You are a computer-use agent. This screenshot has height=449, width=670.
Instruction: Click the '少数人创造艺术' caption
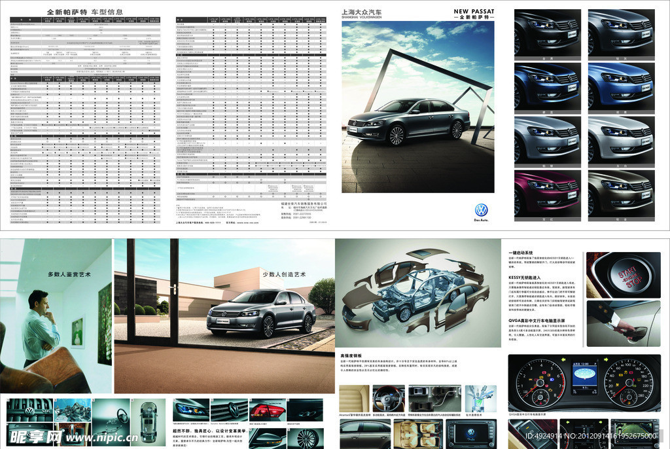point(284,274)
